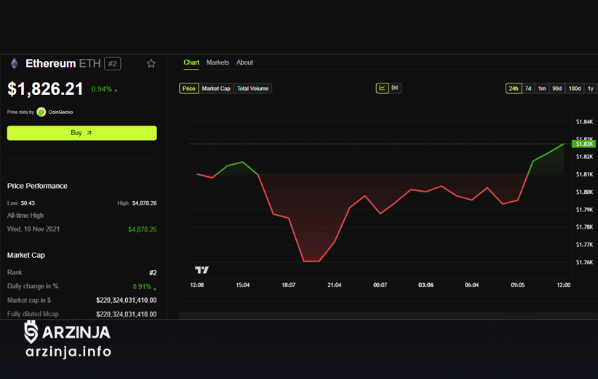Switch to line chart view icon
This screenshot has height=379, width=598.
point(382,88)
